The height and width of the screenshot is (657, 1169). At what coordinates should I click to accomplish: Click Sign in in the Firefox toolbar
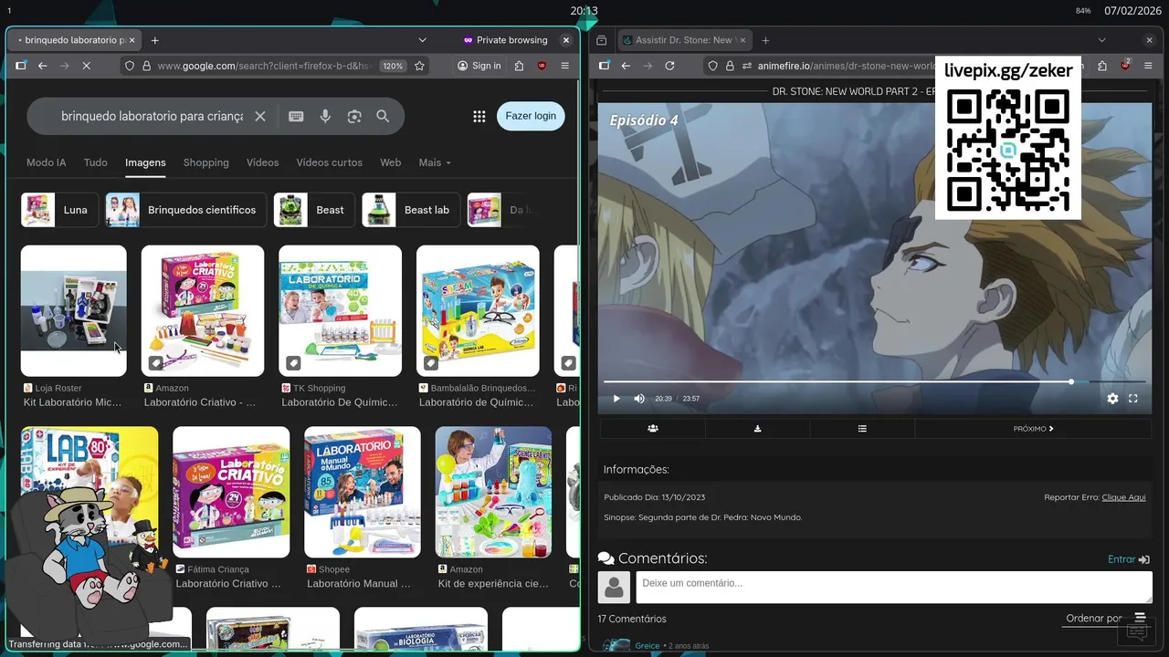[479, 66]
